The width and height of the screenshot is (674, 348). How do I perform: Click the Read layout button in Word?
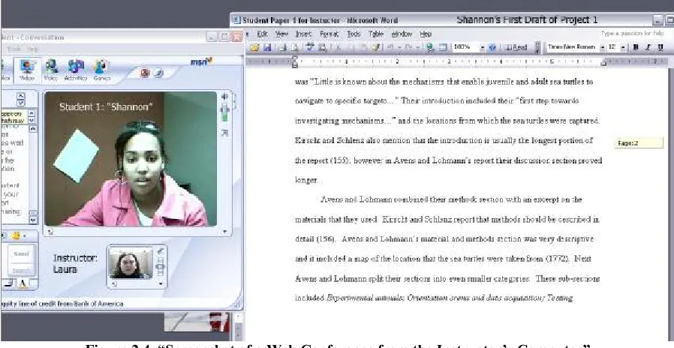click(516, 48)
